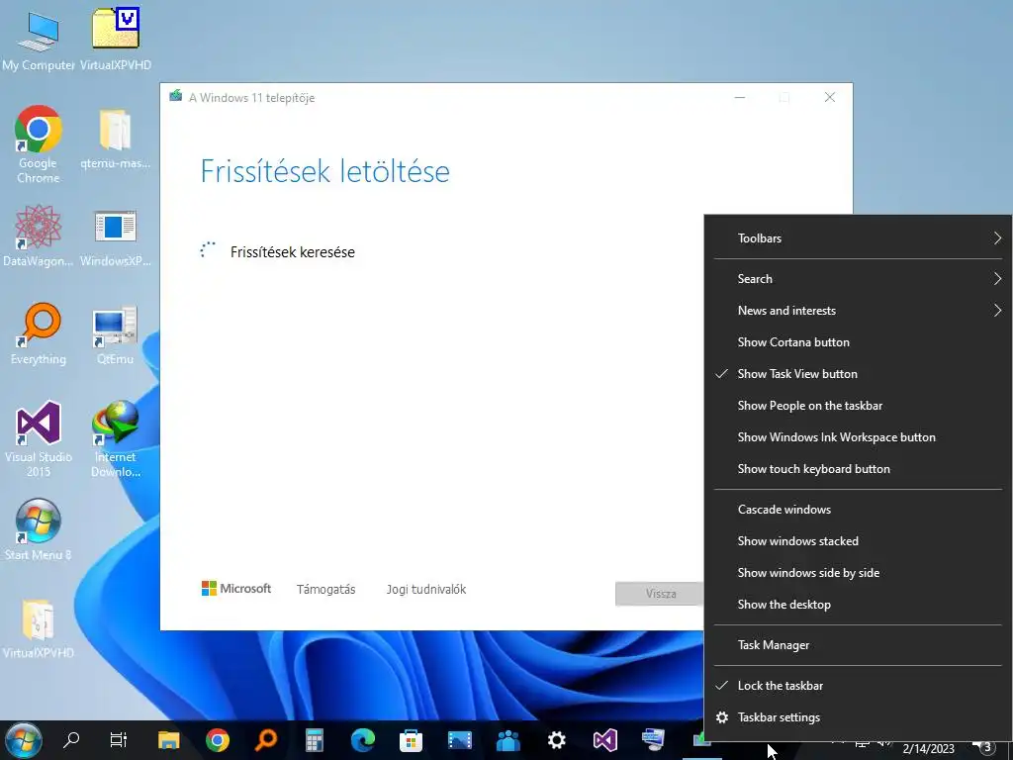Image resolution: width=1013 pixels, height=760 pixels.
Task: Toggle Show Task View button option
Action: coord(858,373)
